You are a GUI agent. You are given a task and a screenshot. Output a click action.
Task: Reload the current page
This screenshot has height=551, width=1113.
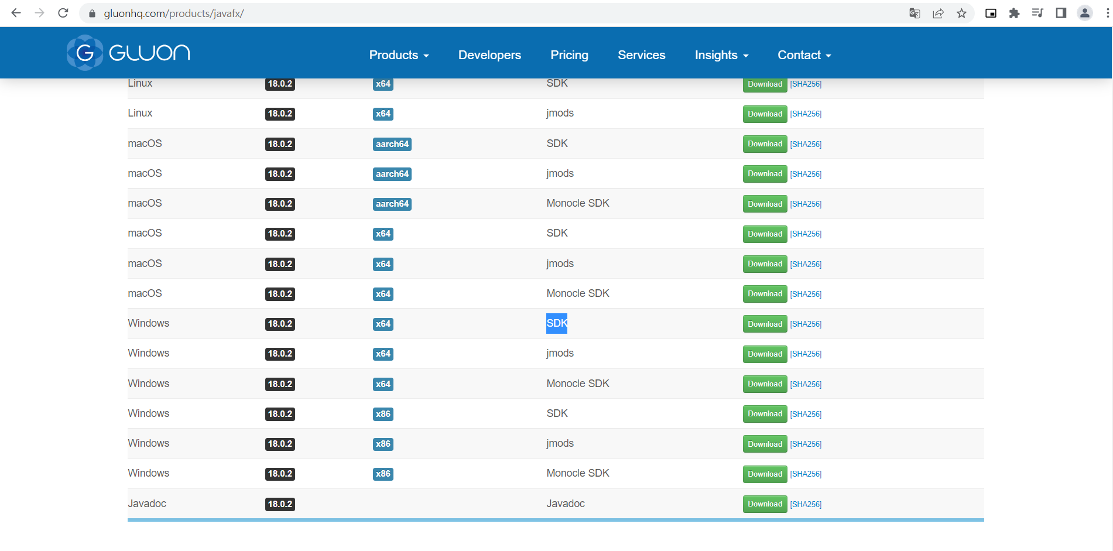[x=63, y=13]
